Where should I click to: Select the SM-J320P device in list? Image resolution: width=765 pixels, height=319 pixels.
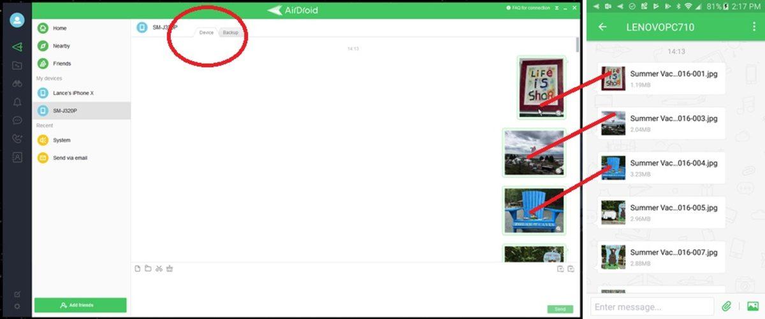click(81, 111)
